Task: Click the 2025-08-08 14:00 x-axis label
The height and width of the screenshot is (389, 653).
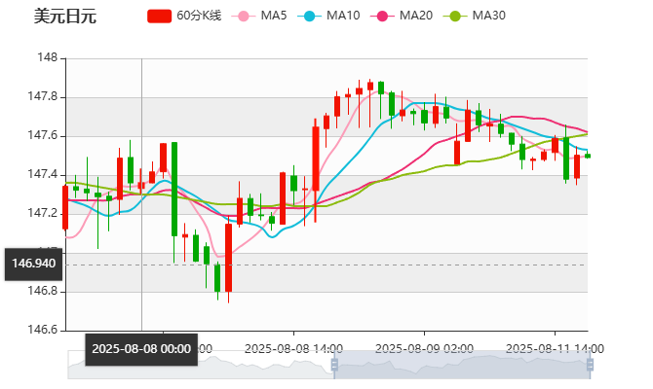Action: pyautogui.click(x=293, y=349)
